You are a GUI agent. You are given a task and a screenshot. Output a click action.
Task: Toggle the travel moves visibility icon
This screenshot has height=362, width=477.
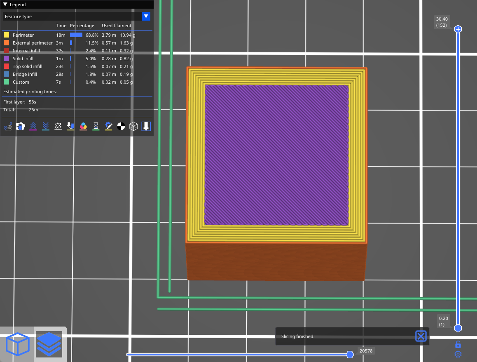(8, 126)
